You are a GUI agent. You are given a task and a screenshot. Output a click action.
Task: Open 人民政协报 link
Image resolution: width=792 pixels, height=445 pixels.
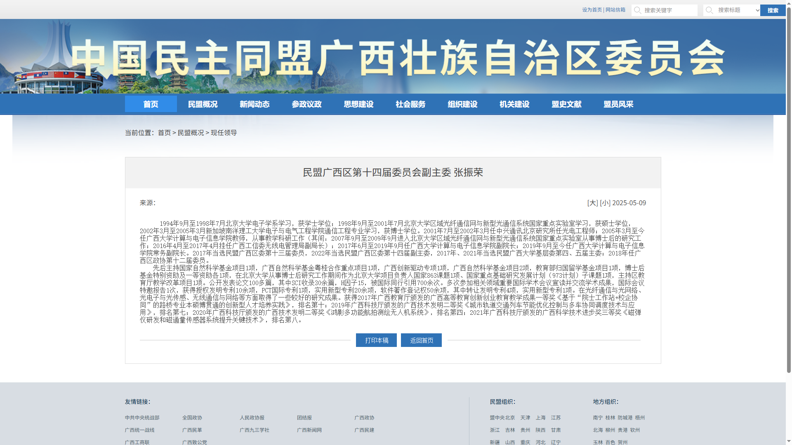252,418
